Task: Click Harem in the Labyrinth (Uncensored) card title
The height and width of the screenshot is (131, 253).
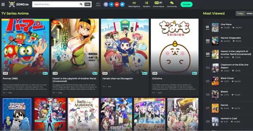Action: click(74, 80)
